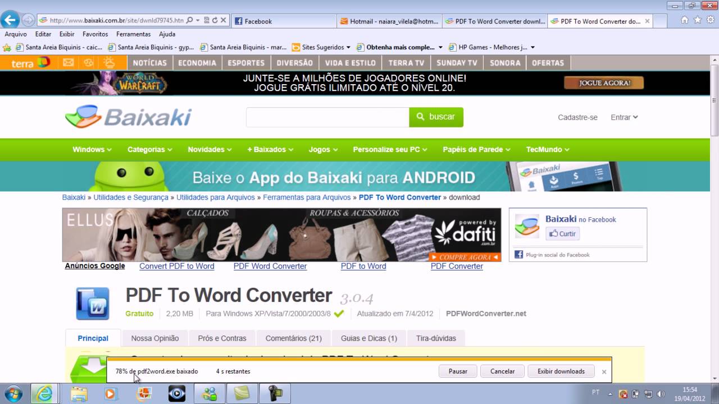This screenshot has height=404, width=719.
Task: Click the Convert PDF to Word ad link
Action: coord(177,266)
